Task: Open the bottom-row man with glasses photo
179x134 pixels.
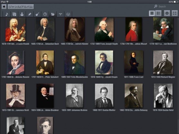Action: (x=45, y=125)
